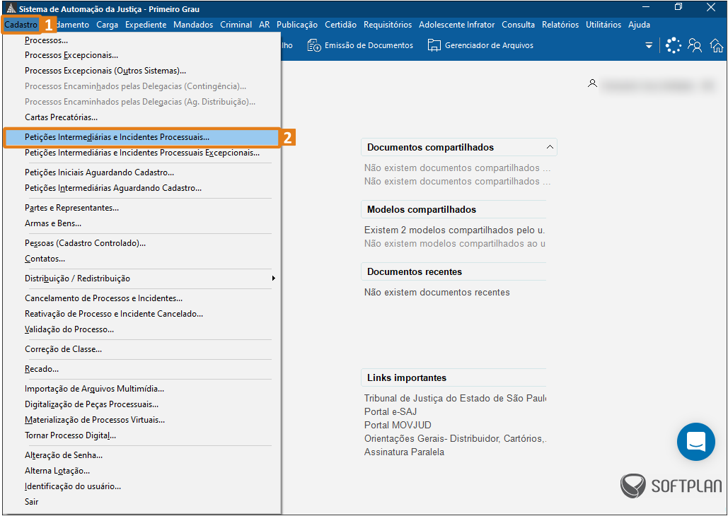Screen dimensions: 728x516
Task: Select Processos Excepcionais... menu entry
Action: [x=142, y=55]
